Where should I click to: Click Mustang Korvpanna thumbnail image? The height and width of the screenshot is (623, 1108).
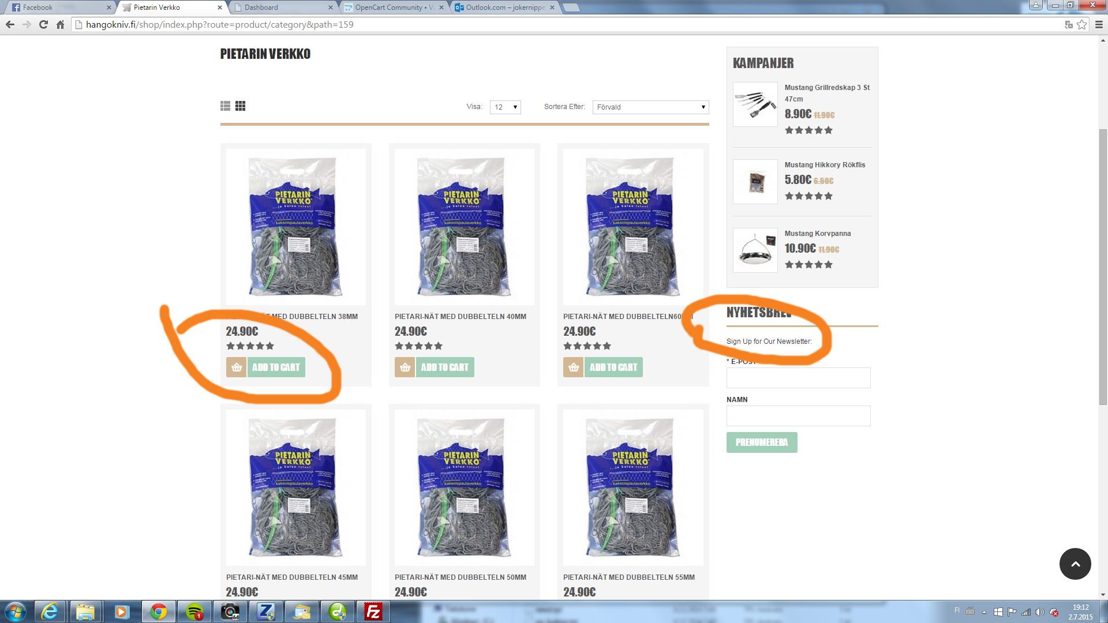click(755, 250)
